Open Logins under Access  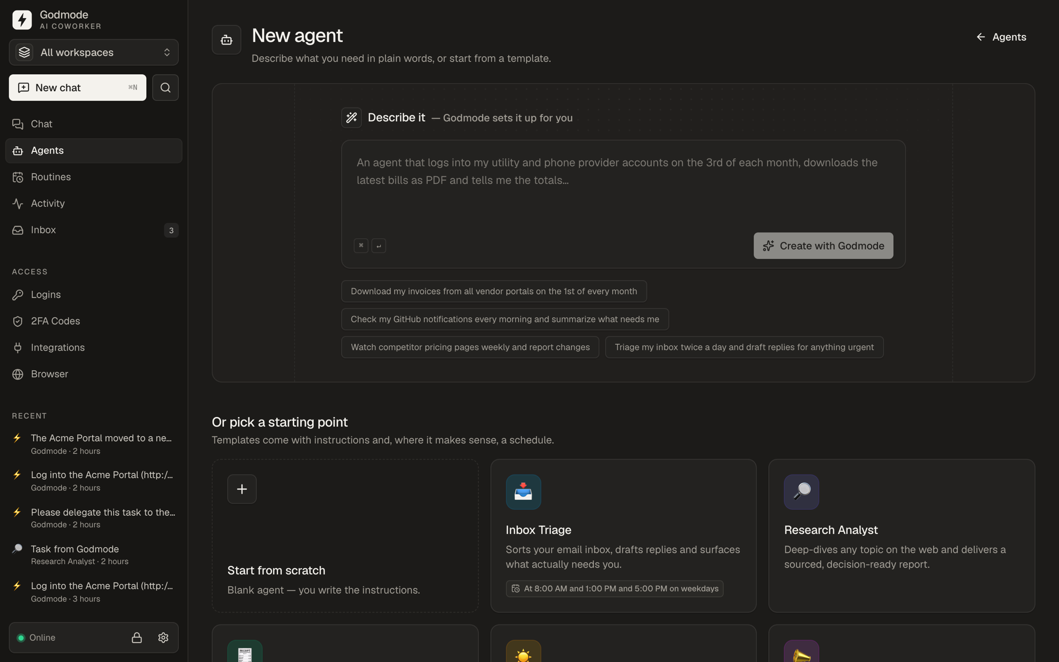pos(94,294)
